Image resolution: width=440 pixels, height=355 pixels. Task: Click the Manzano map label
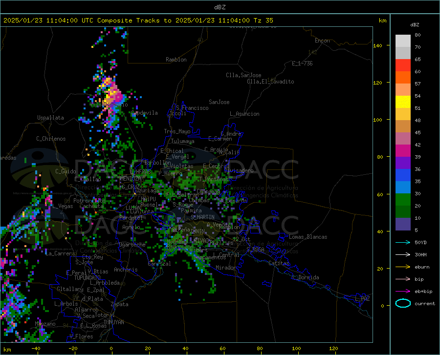pyautogui.click(x=45, y=324)
